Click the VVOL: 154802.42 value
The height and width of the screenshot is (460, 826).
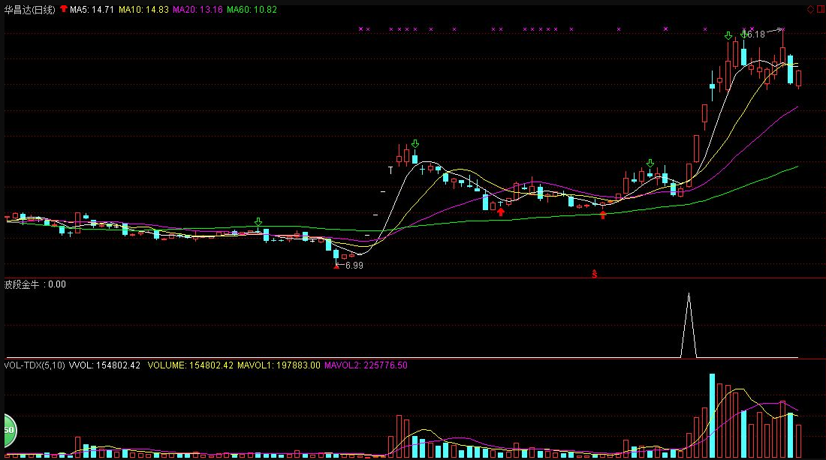coord(105,365)
